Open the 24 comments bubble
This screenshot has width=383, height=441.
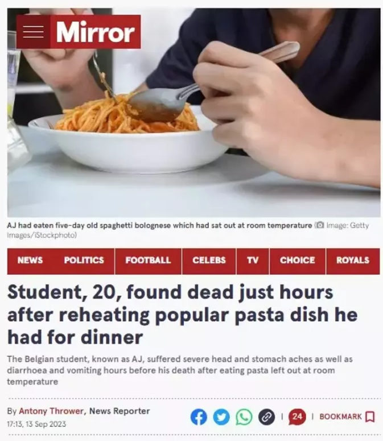tap(297, 417)
